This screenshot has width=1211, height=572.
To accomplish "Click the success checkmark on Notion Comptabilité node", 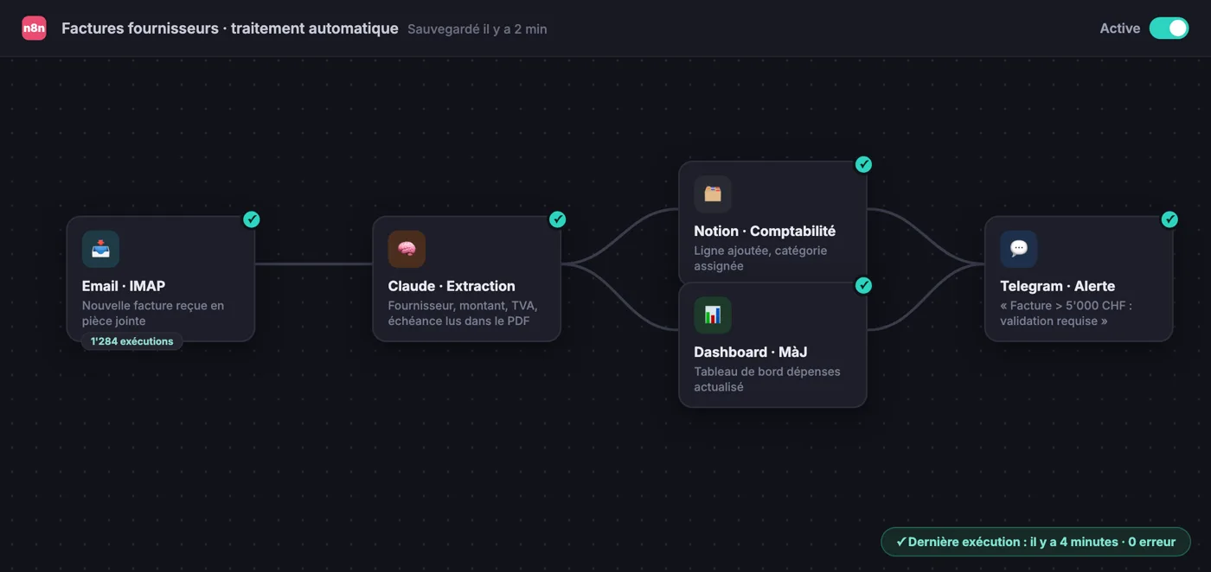I will (863, 164).
